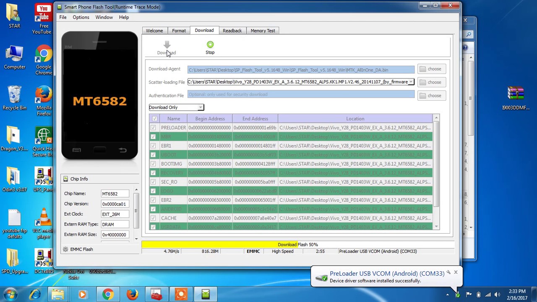Click Chip Info panel scroll-up arrow
Image resolution: width=537 pixels, height=302 pixels.
(136, 190)
